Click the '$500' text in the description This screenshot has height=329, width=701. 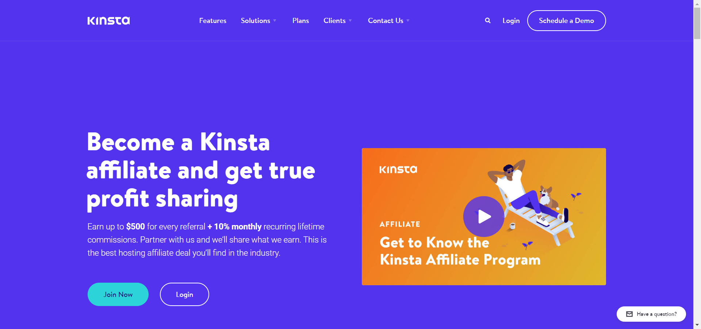click(135, 227)
